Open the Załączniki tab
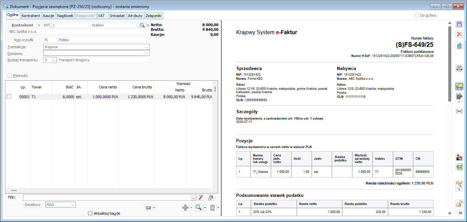Image resolution: width=467 pixels, height=222 pixels. click(154, 16)
